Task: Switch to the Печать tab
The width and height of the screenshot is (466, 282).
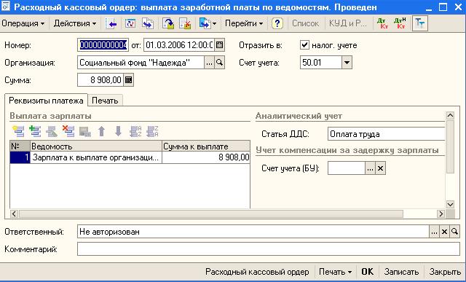Action: [x=105, y=101]
